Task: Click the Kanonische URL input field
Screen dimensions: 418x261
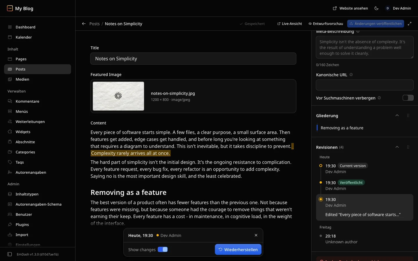Action: coord(365,85)
